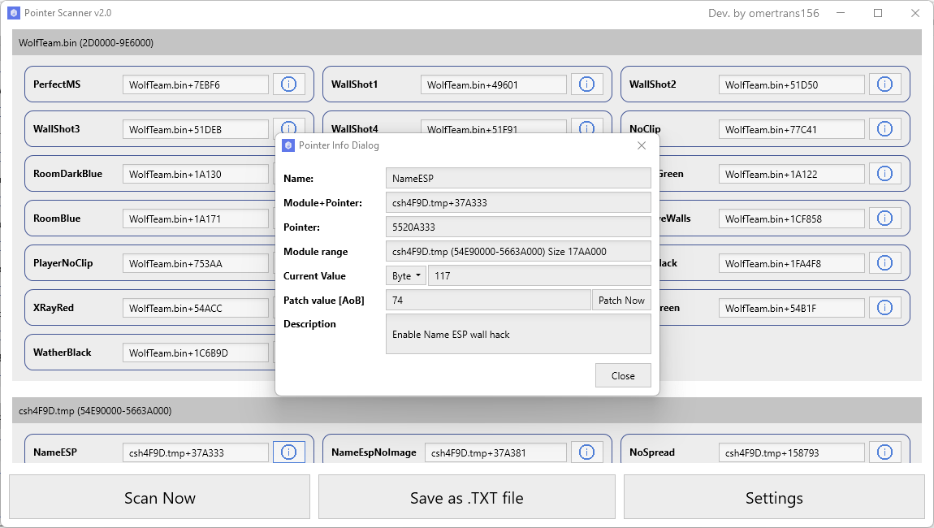This screenshot has height=528, width=934.
Task: Click the Close button in dialog
Action: pos(623,375)
